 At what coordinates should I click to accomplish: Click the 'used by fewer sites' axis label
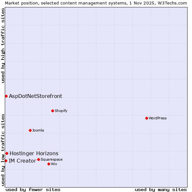coord(33,189)
